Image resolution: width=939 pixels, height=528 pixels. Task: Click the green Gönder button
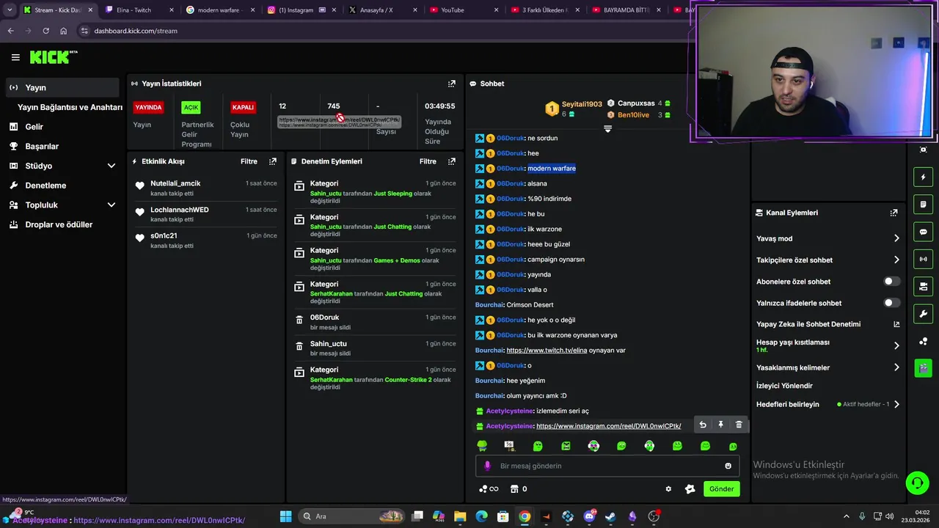tap(721, 489)
